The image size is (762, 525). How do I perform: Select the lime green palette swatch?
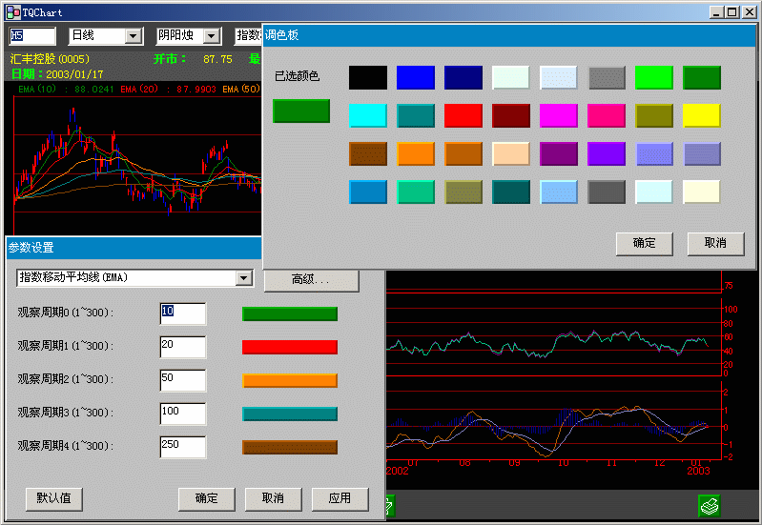click(654, 78)
